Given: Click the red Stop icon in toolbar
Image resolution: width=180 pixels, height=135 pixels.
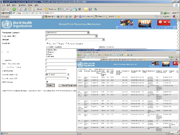Looking at the screenshot, I should pyautogui.click(x=20, y=9).
